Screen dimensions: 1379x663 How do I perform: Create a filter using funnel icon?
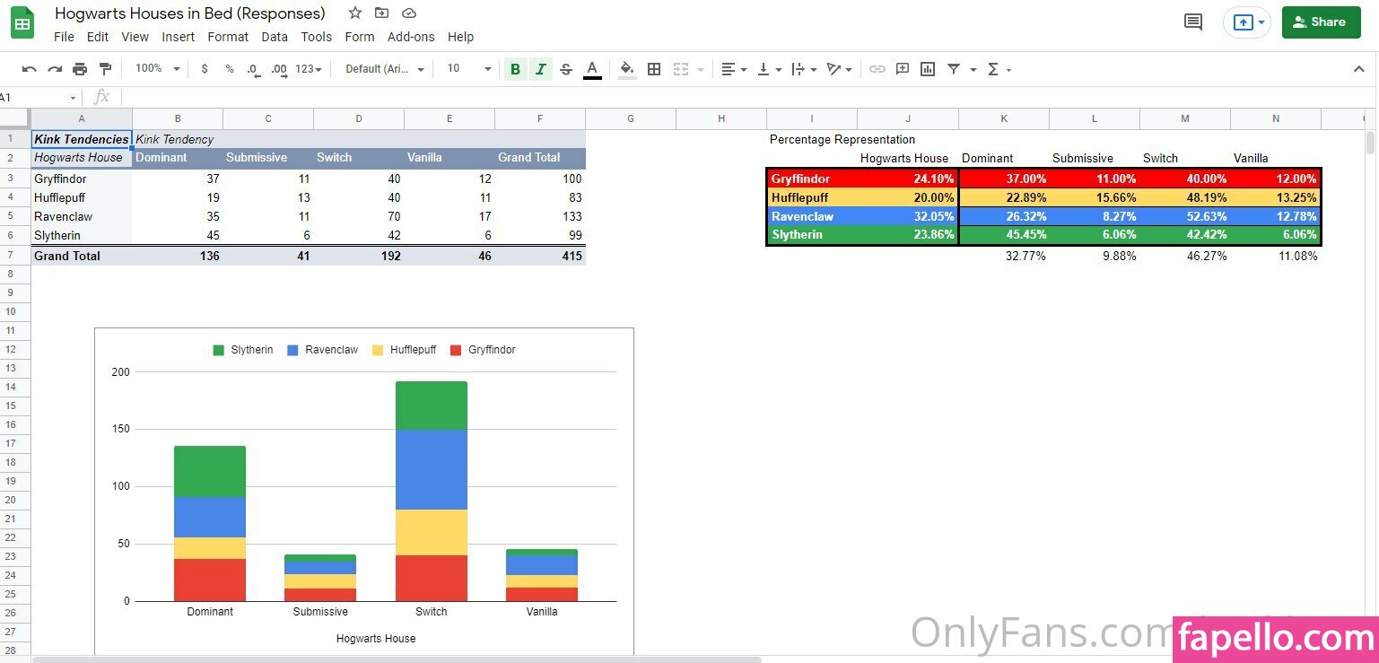pyautogui.click(x=954, y=69)
